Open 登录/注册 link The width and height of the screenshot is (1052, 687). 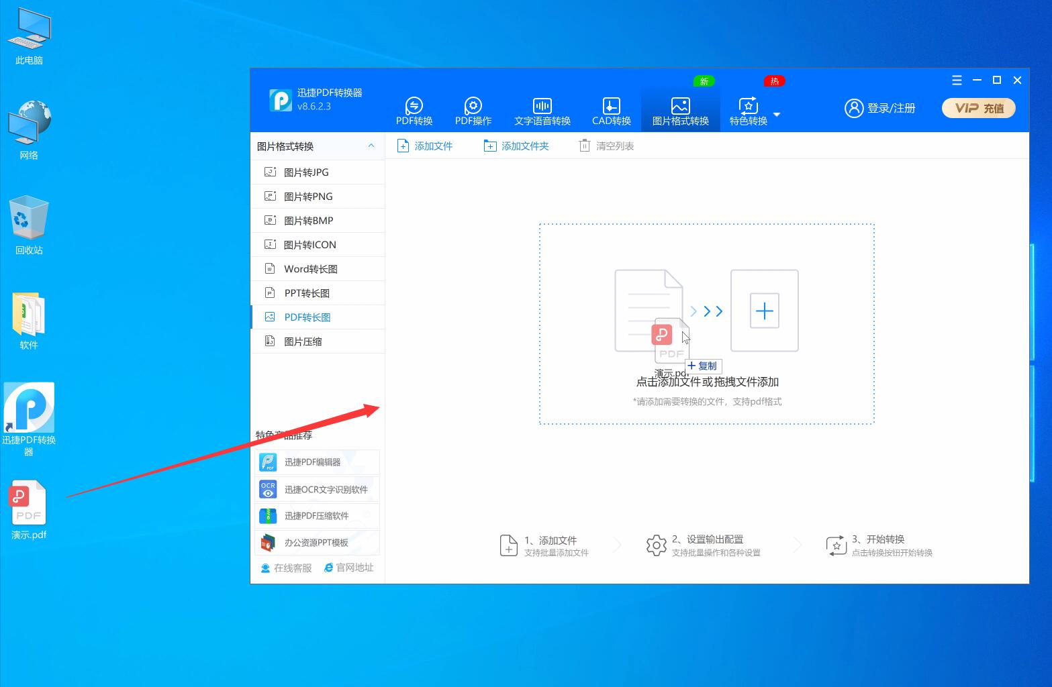[891, 108]
